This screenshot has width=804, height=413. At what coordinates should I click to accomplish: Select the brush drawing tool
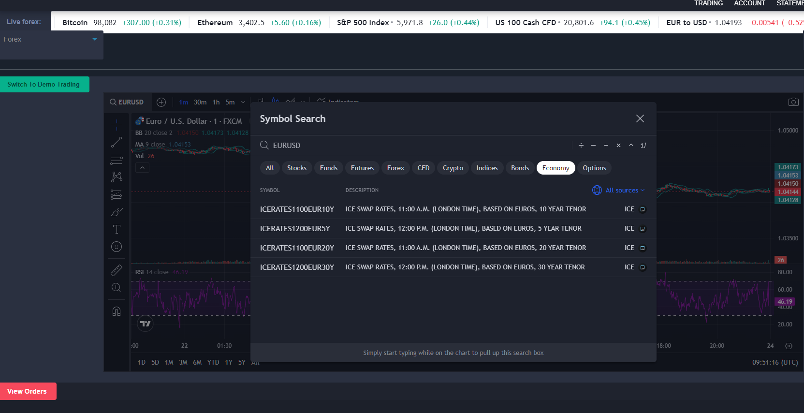(x=117, y=212)
